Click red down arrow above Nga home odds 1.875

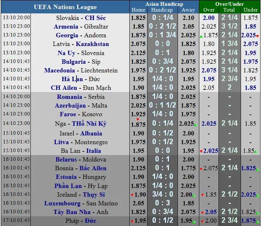[x=138, y=120]
